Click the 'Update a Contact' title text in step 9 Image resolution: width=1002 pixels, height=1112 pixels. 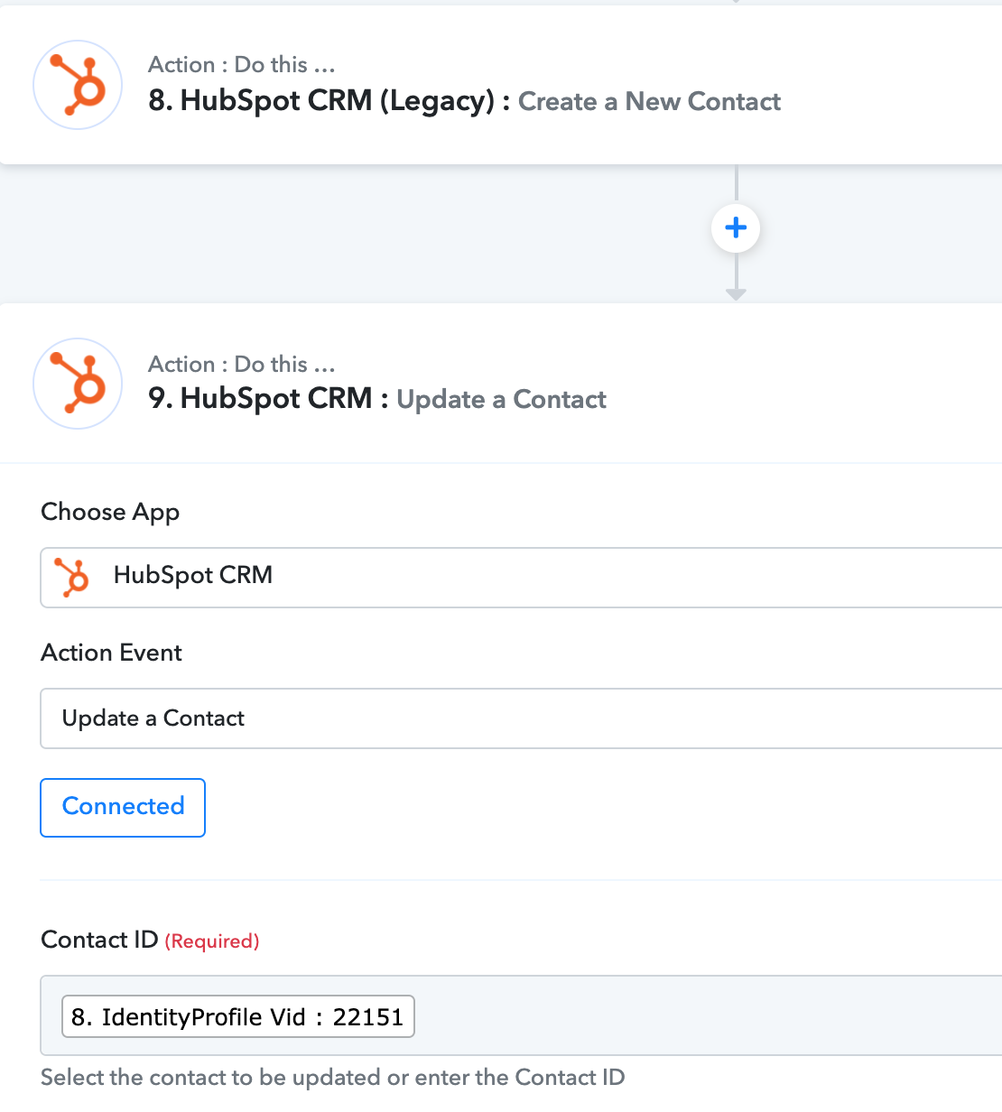501,400
